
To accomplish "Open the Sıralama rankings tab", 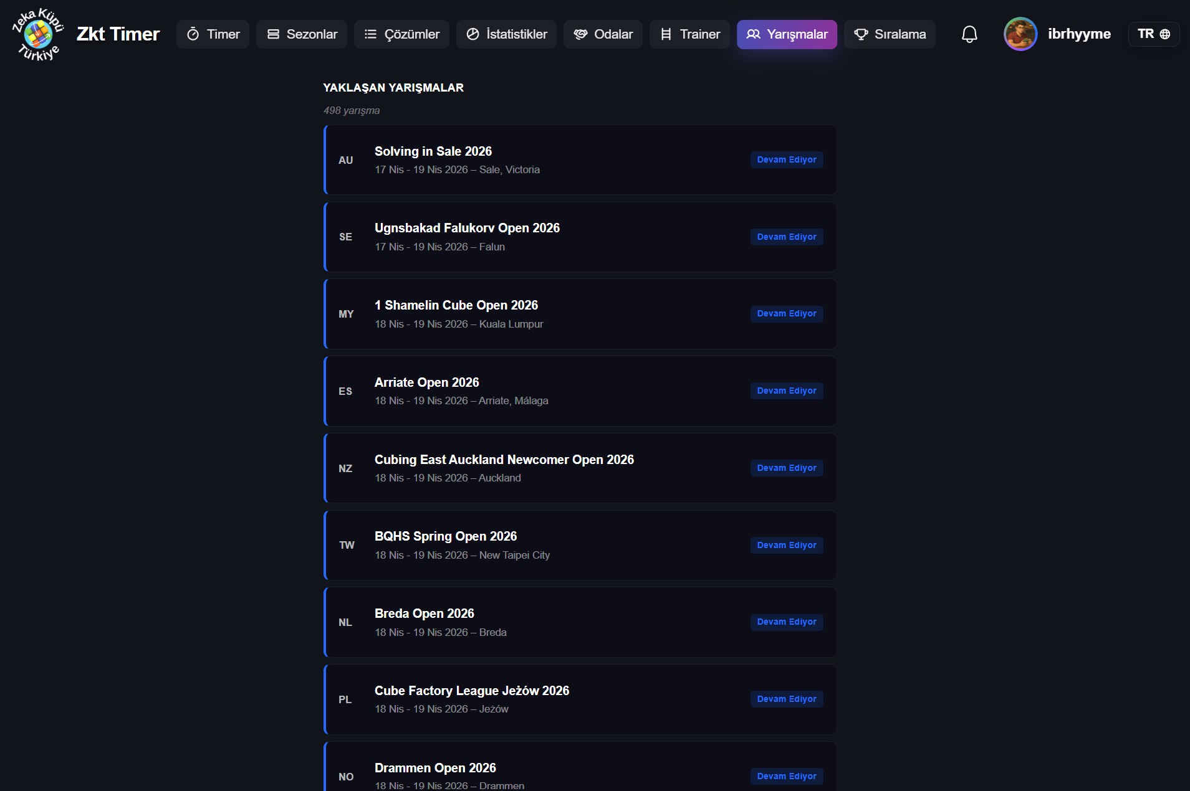I will pyautogui.click(x=890, y=34).
